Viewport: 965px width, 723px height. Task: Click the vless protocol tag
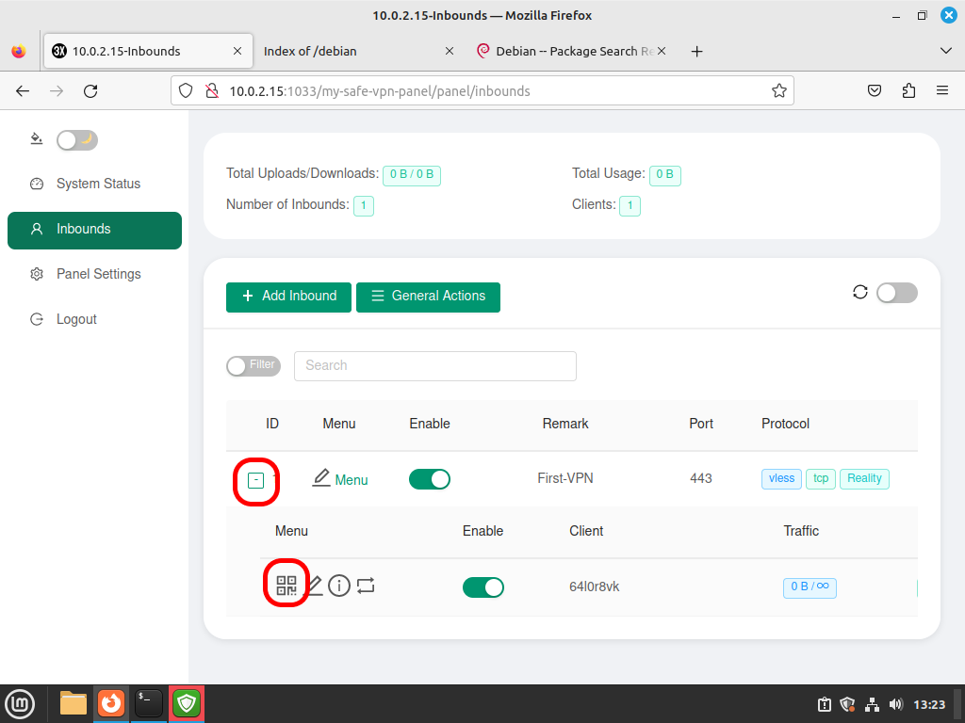tap(781, 478)
